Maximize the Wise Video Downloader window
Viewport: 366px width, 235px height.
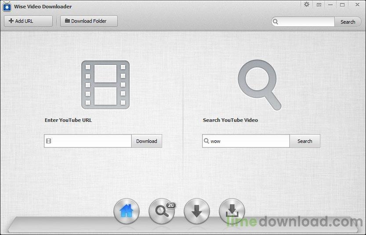(x=342, y=5)
